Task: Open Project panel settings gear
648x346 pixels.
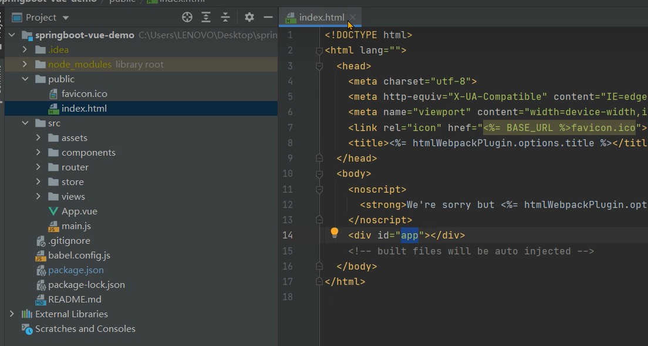Action: point(249,17)
